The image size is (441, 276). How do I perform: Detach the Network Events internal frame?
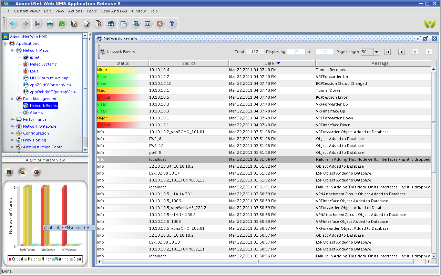[419, 38]
